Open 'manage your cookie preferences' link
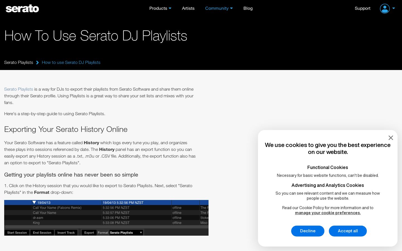 point(328,213)
